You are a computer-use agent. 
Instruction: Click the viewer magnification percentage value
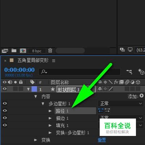coord(140,50)
